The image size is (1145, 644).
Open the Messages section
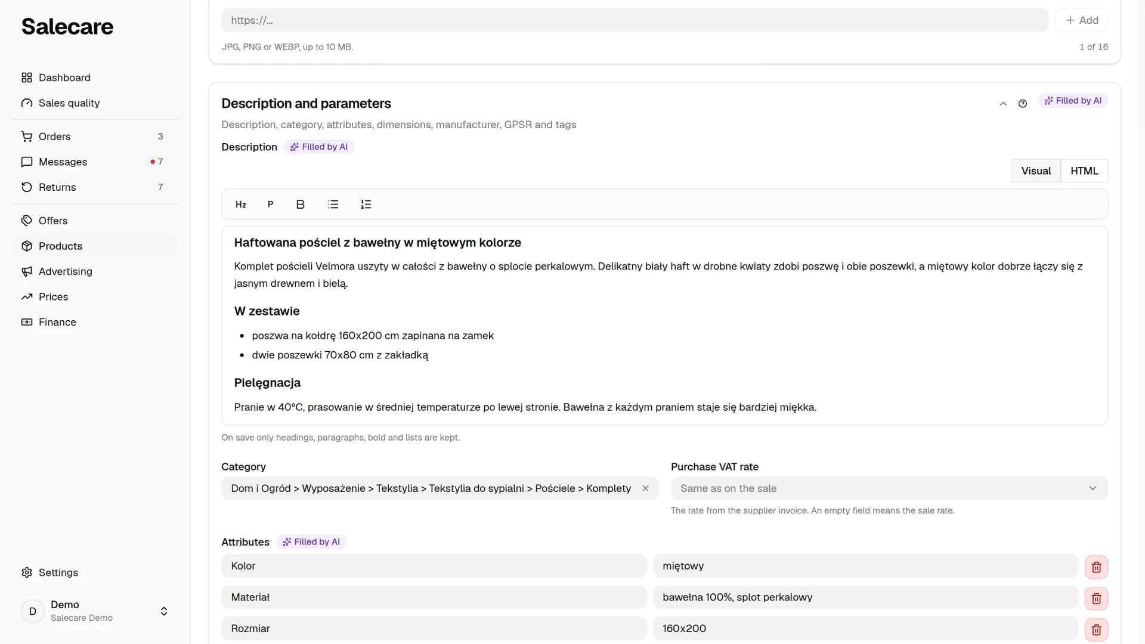[95, 162]
